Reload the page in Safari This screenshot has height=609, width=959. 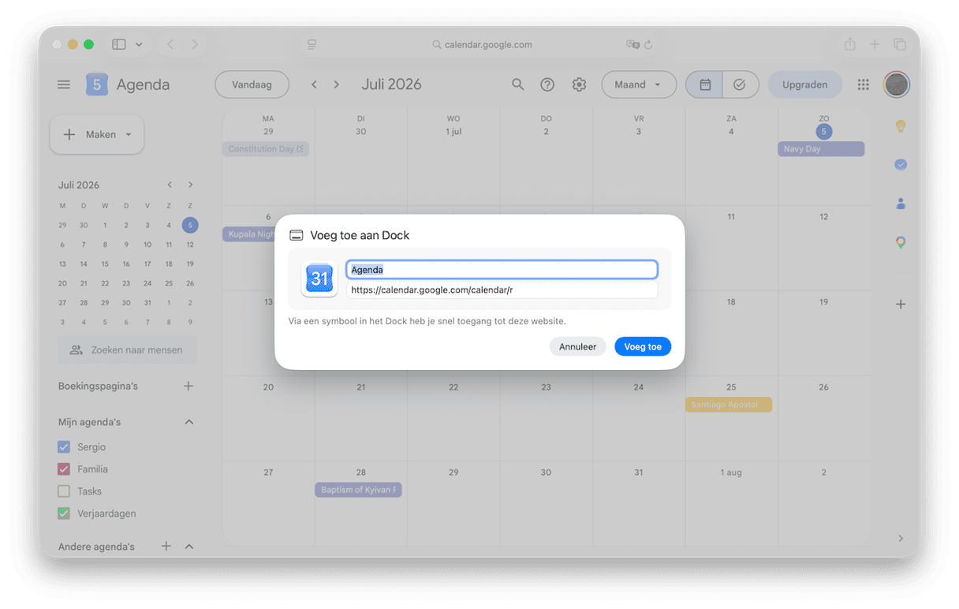[x=648, y=45]
